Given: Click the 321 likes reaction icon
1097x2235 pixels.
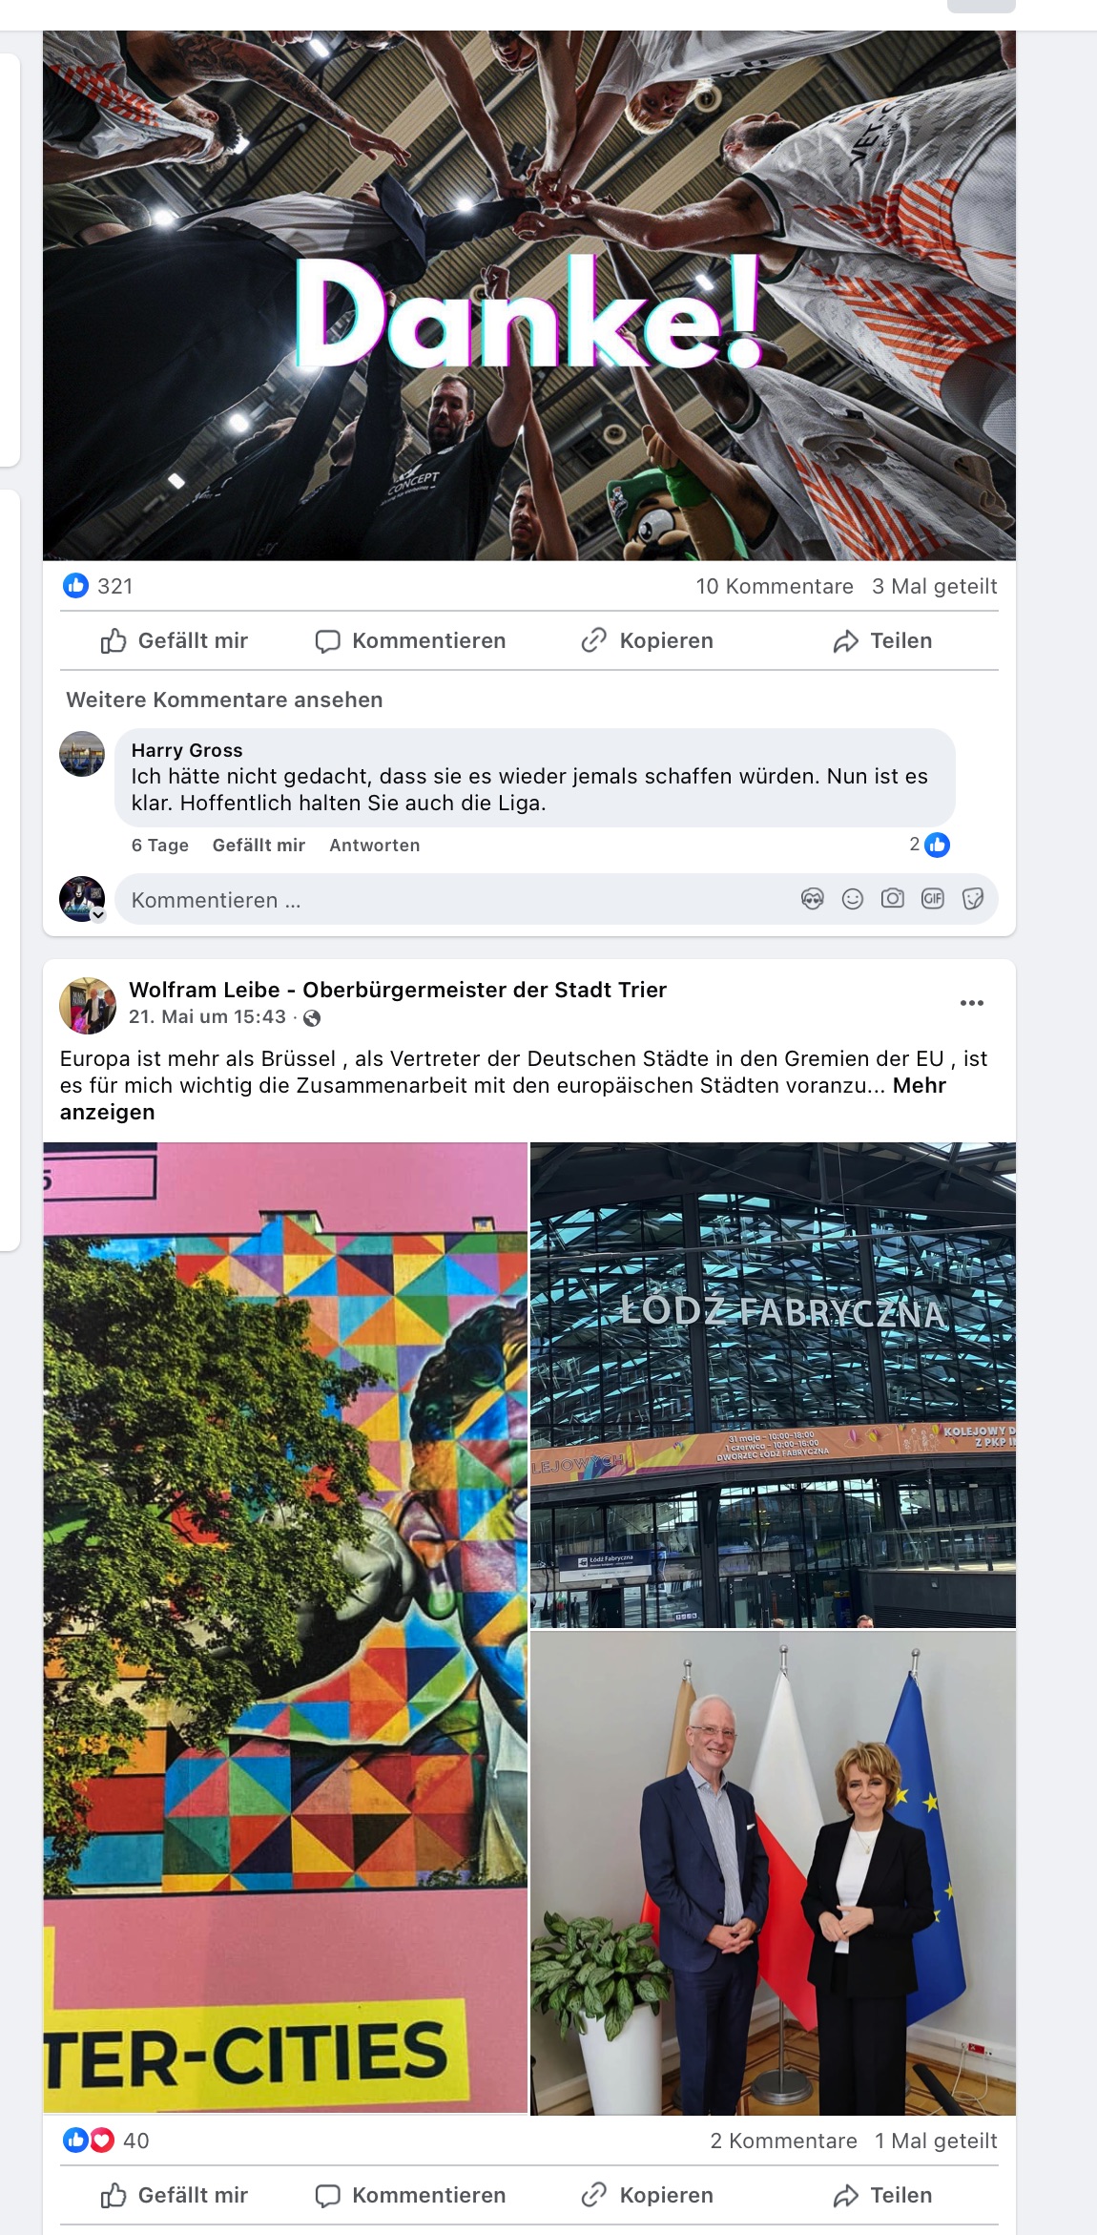Looking at the screenshot, I should 76,586.
